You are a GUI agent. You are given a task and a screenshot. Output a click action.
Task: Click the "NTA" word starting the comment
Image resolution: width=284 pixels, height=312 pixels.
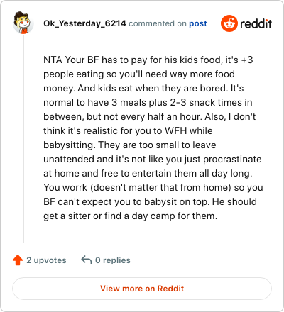[53, 60]
